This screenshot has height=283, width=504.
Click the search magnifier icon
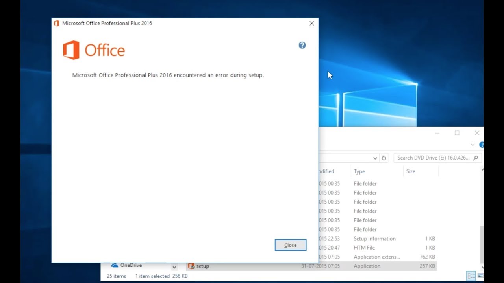476,158
